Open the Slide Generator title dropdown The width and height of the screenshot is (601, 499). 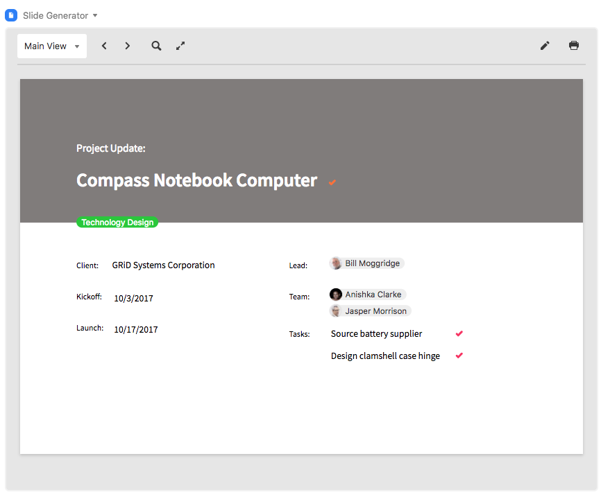tap(95, 15)
